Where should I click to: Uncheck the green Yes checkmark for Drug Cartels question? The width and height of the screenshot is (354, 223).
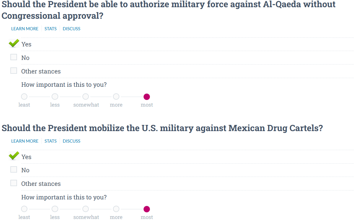tap(14, 156)
